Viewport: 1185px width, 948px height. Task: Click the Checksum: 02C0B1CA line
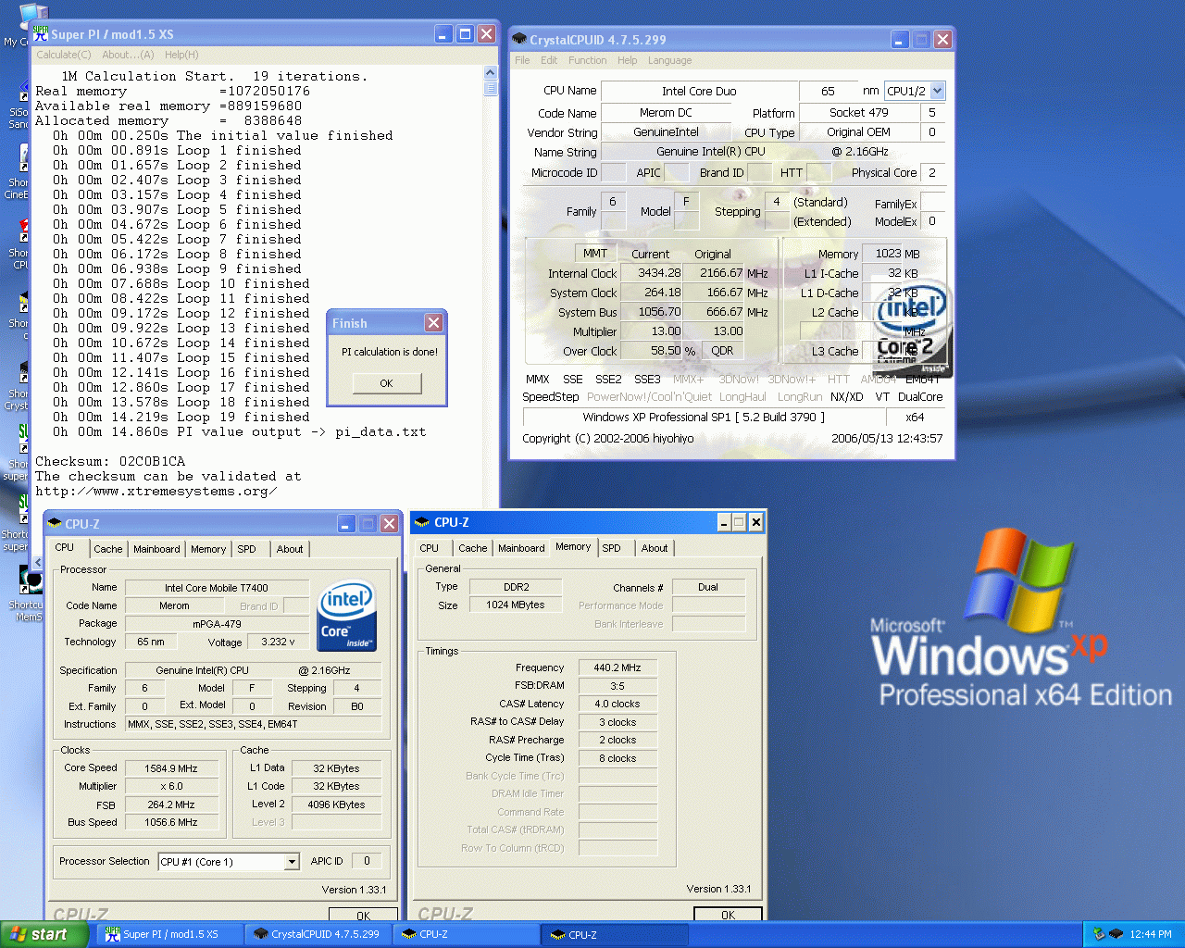click(x=110, y=461)
